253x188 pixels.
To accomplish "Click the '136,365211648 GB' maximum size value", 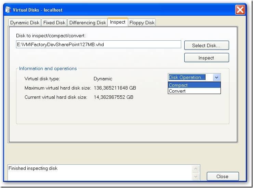I will 115,88.
